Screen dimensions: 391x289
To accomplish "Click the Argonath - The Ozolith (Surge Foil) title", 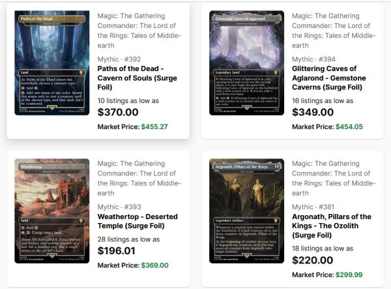I will click(x=332, y=226).
